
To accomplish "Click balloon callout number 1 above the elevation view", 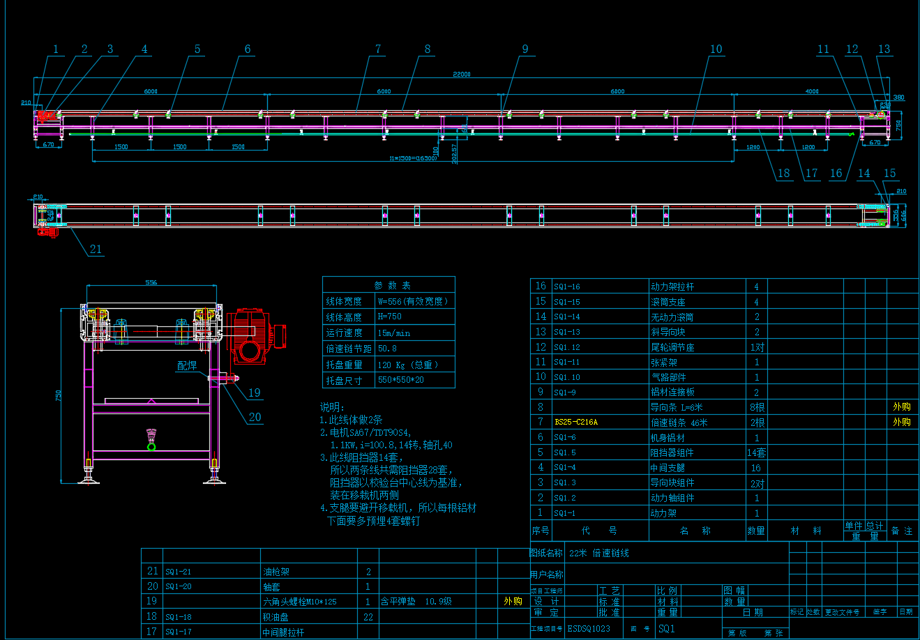I will 55,49.
